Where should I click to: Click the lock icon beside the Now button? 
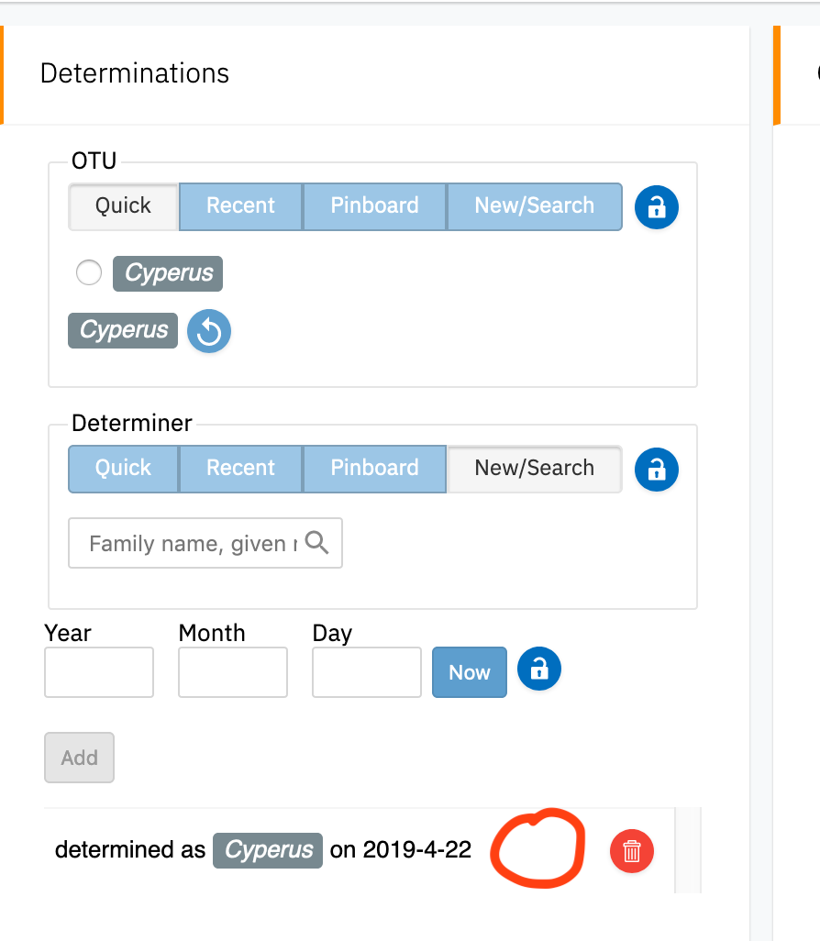point(538,670)
